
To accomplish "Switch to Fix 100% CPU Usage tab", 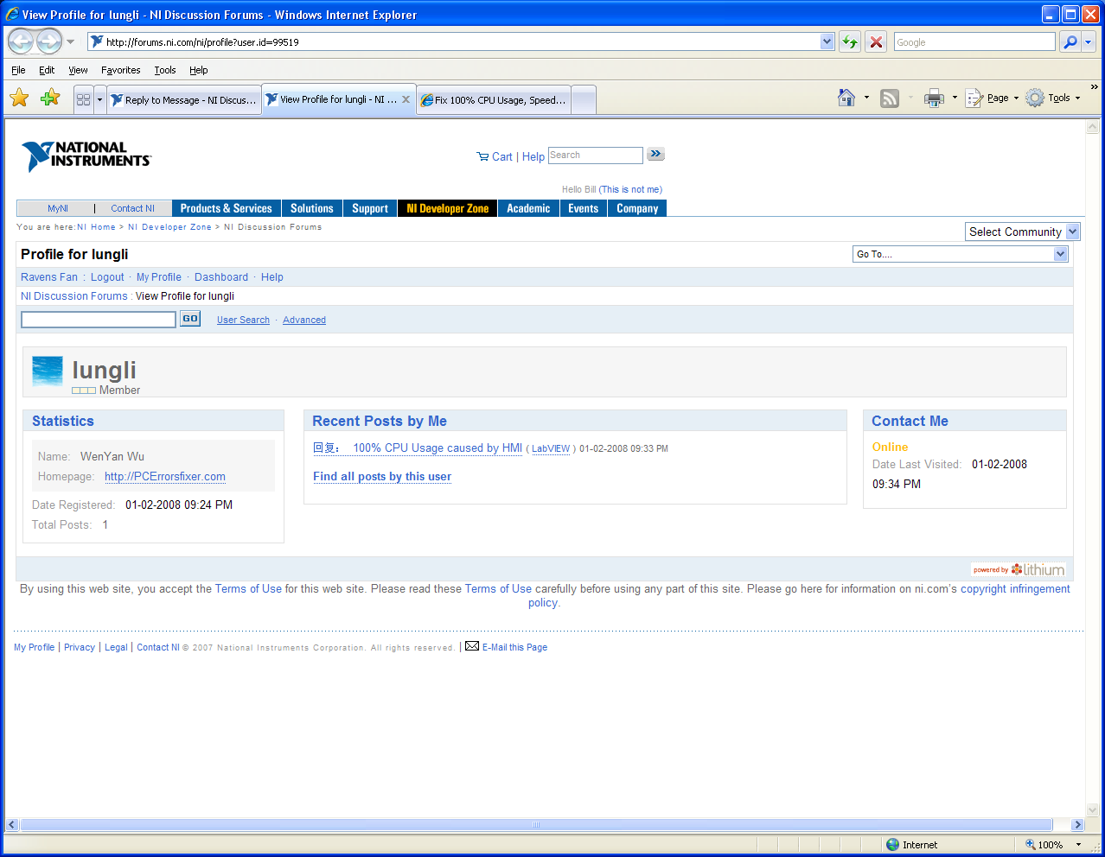I will click(x=494, y=100).
